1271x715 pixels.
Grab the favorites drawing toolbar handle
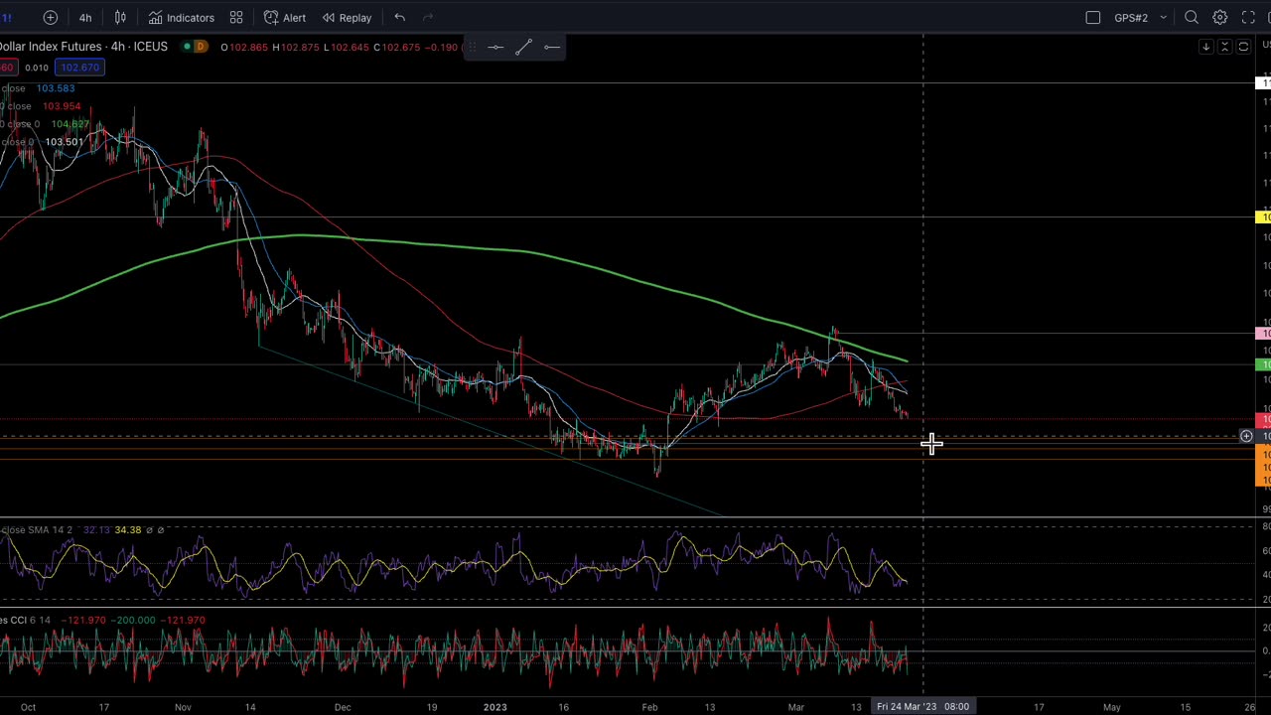[472, 47]
